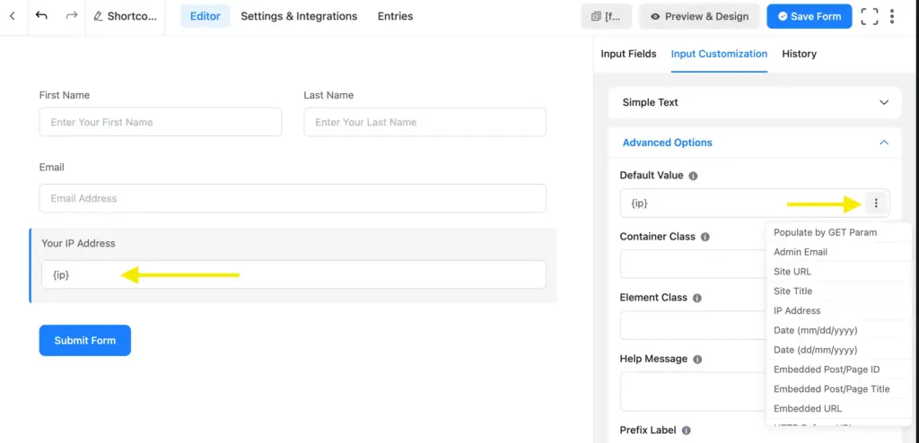
Task: Click the Submit Form button
Action: [x=85, y=341]
